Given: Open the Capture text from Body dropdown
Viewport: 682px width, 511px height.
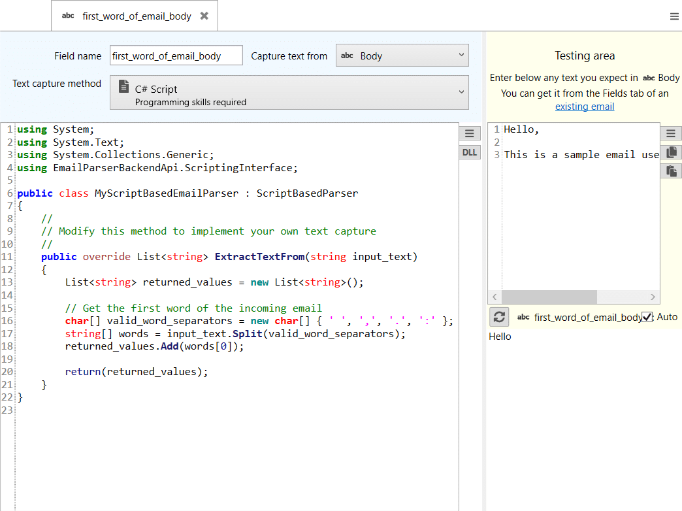Looking at the screenshot, I should tap(402, 56).
